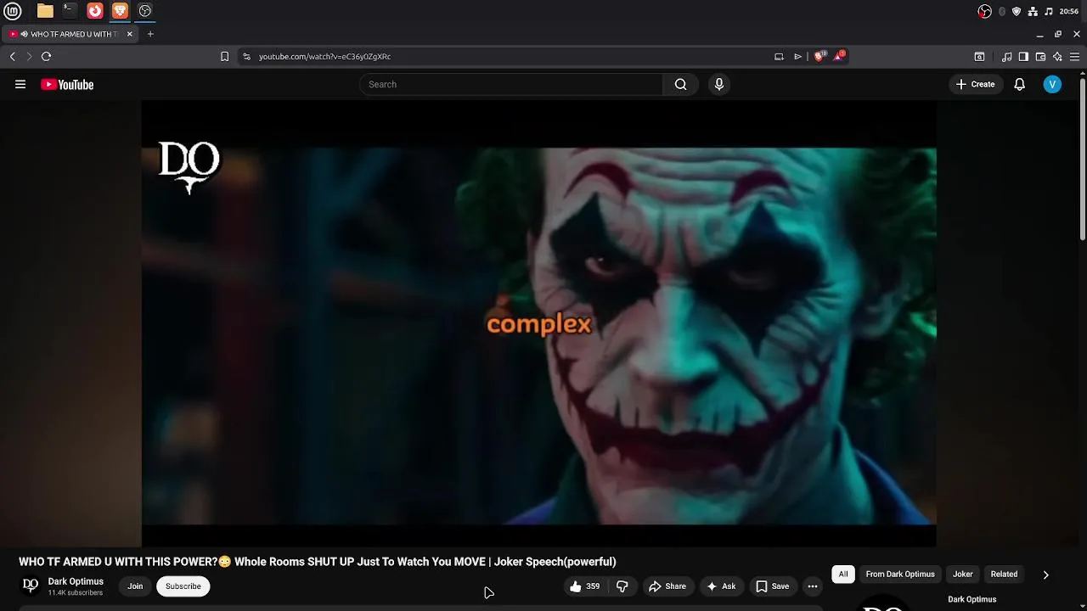
Task: Pause the video by clicking the player
Action: click(x=538, y=323)
